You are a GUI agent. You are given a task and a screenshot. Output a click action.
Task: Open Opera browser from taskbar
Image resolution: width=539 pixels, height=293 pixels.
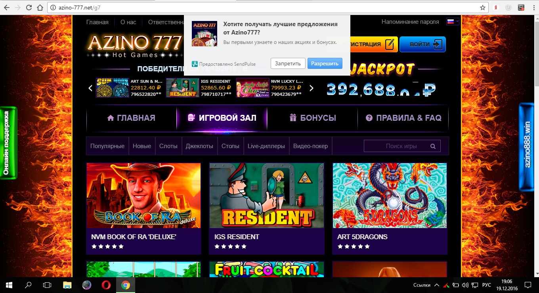pos(106,285)
